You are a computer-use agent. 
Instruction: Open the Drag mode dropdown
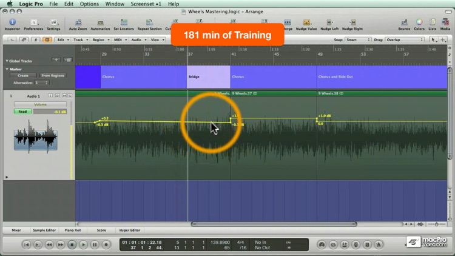[x=405, y=40]
